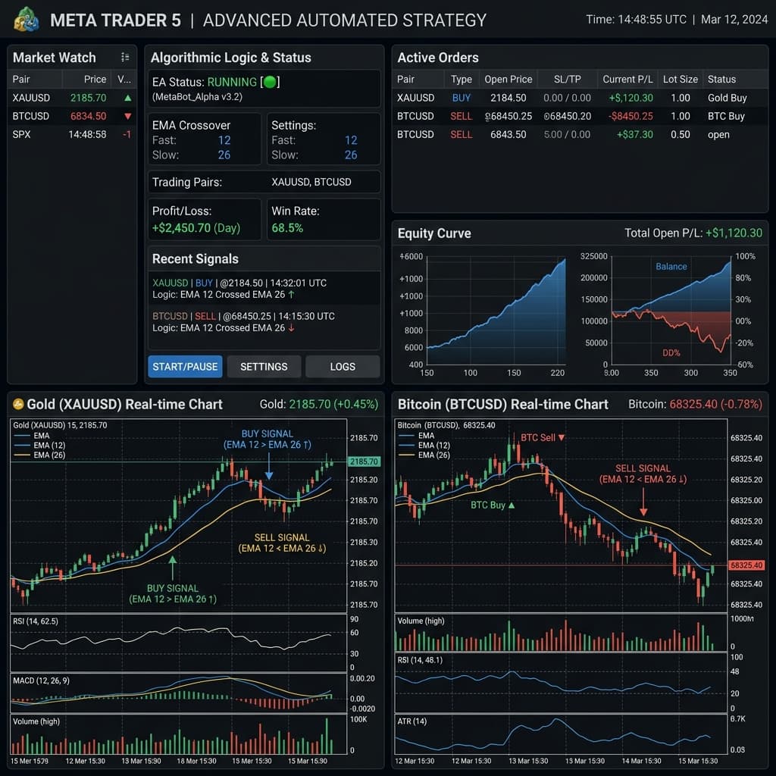Click the yellow SELL SIGNAL annotation on Gold chart
The image size is (776, 776).
tap(282, 543)
